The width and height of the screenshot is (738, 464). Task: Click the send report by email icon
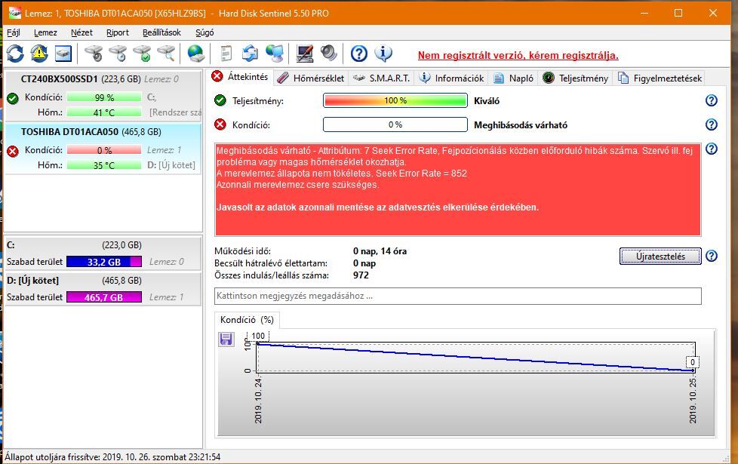click(x=250, y=54)
